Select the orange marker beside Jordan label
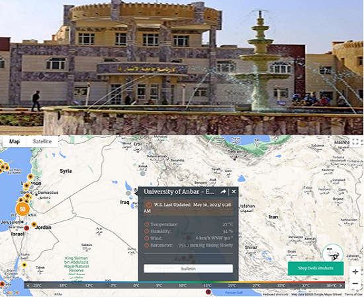Viewport: 364px width, 297px height. (34, 224)
